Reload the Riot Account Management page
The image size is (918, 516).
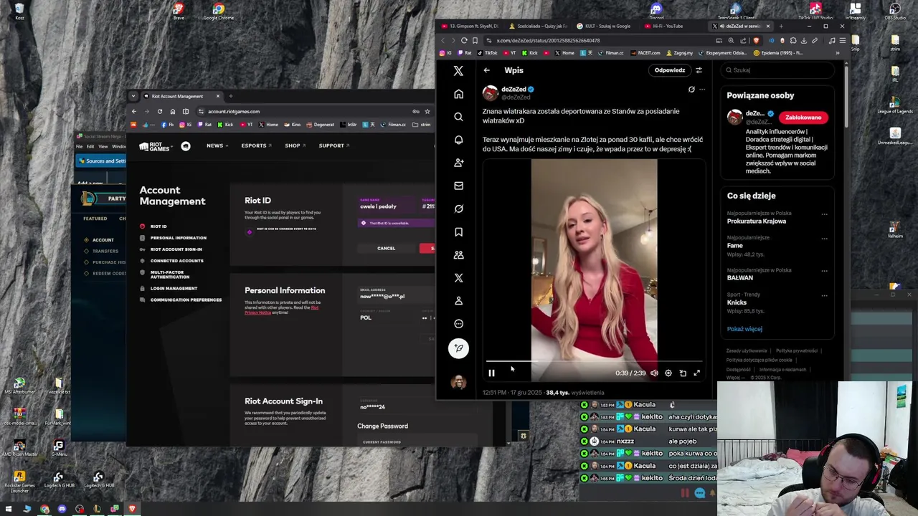point(160,112)
